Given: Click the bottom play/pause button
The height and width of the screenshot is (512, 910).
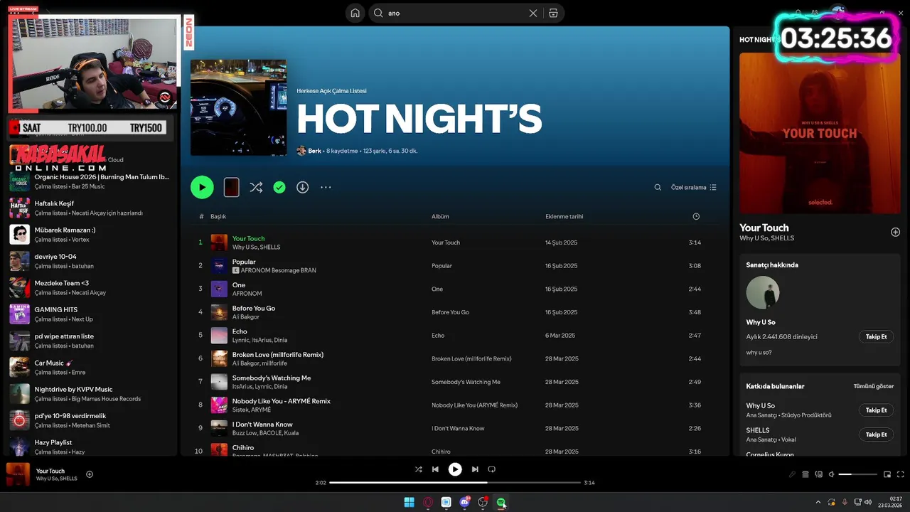Looking at the screenshot, I should 455,469.
